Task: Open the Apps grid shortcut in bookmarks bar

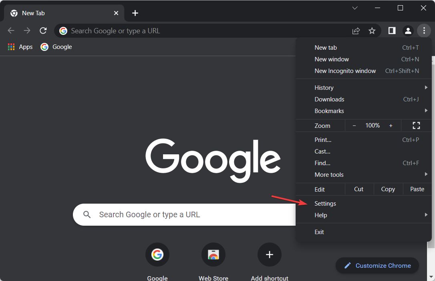Action: (x=20, y=47)
